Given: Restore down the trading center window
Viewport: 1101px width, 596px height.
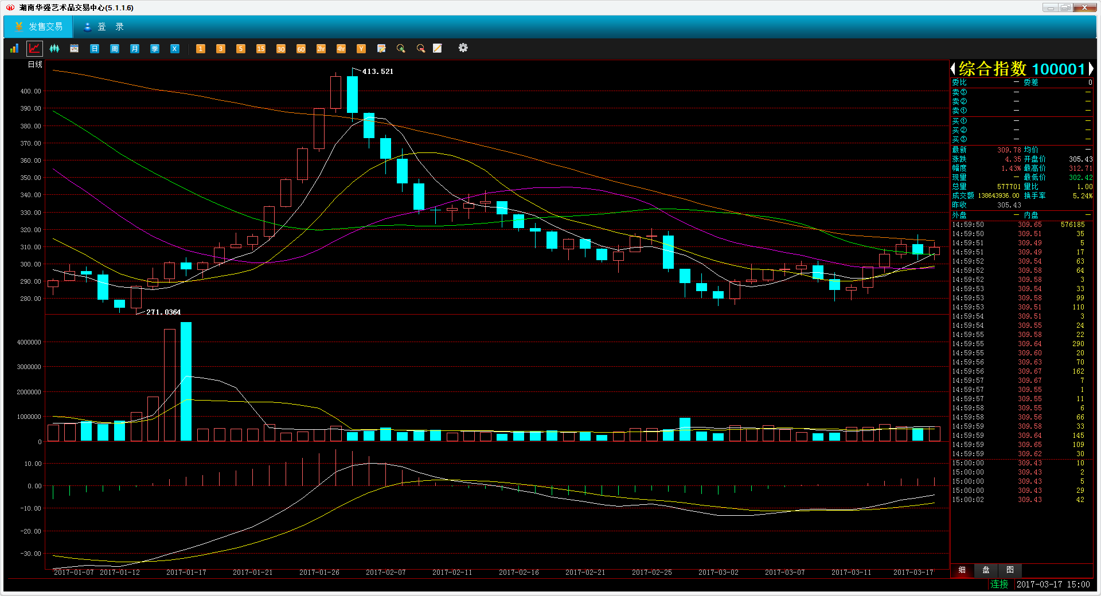Looking at the screenshot, I should (1066, 7).
